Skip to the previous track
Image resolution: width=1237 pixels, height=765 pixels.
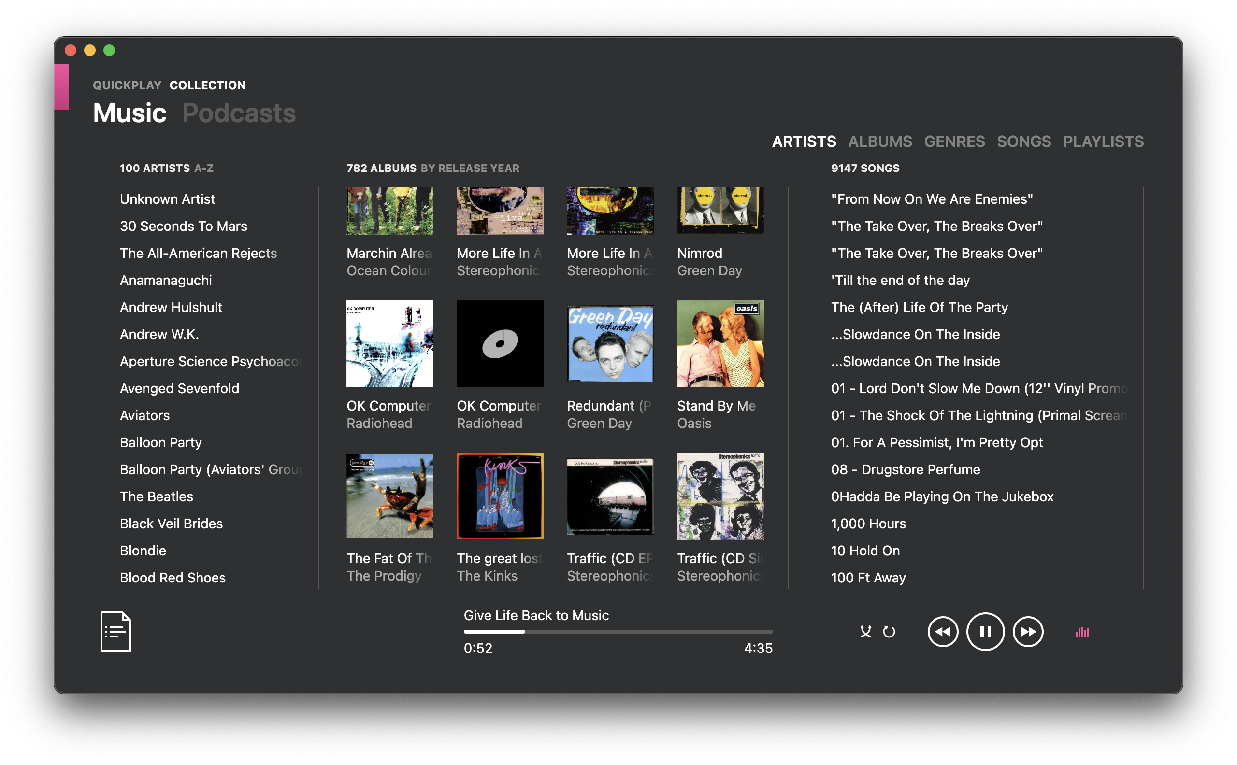point(942,631)
